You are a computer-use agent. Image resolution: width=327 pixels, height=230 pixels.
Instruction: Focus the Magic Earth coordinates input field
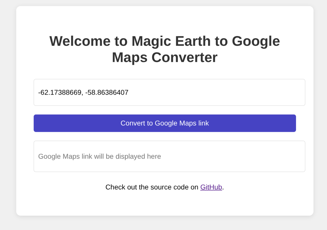point(169,92)
